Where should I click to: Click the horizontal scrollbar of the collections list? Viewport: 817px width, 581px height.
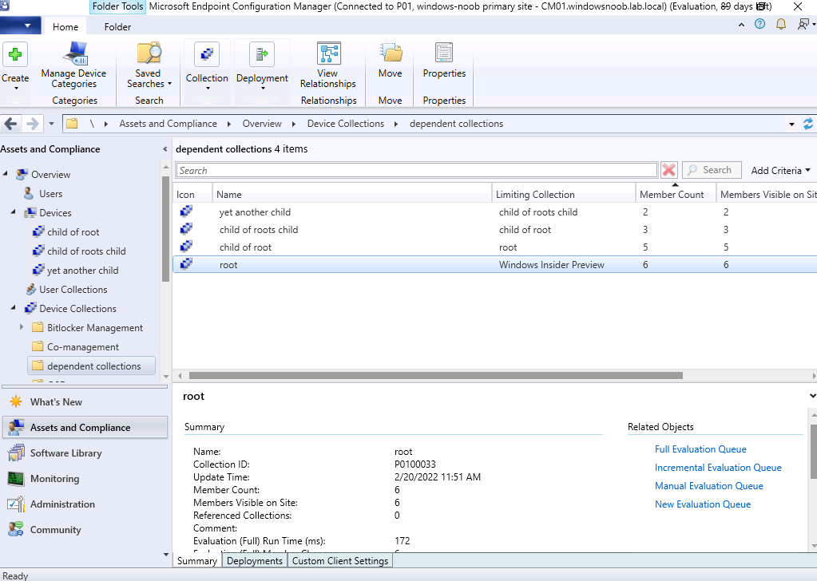click(435, 375)
